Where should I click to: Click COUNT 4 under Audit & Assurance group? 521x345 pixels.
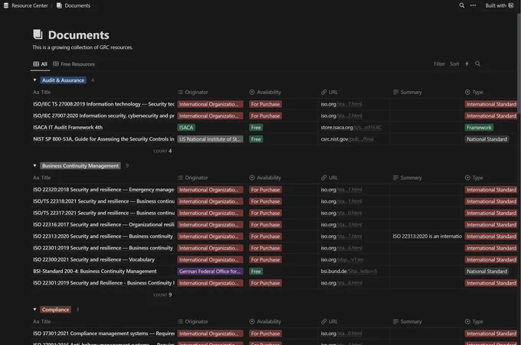coord(162,151)
